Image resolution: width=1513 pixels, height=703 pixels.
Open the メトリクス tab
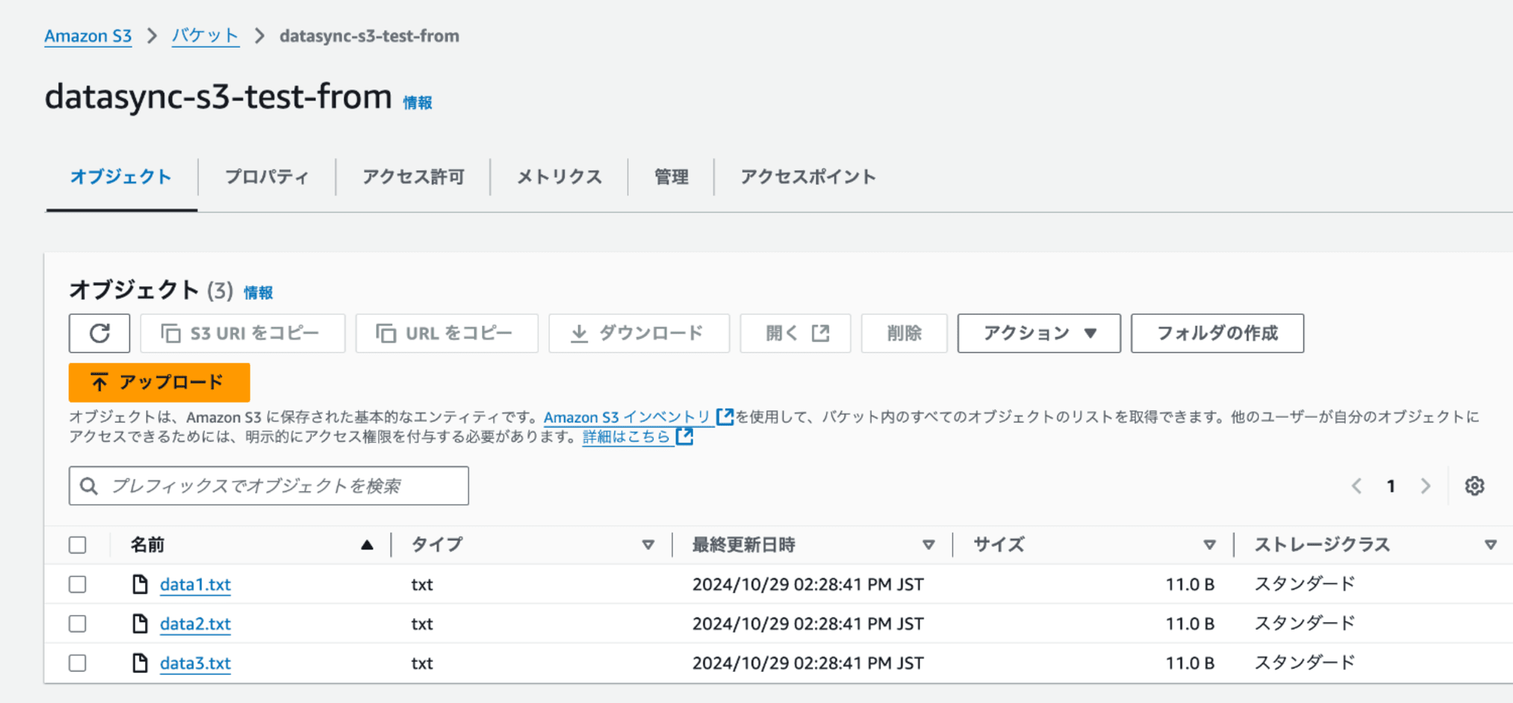pyautogui.click(x=559, y=177)
